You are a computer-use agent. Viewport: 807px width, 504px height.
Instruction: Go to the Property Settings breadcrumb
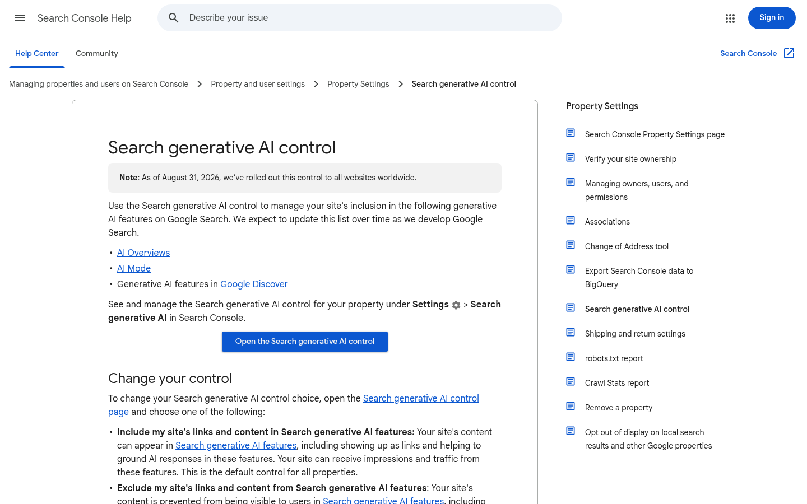(358, 84)
